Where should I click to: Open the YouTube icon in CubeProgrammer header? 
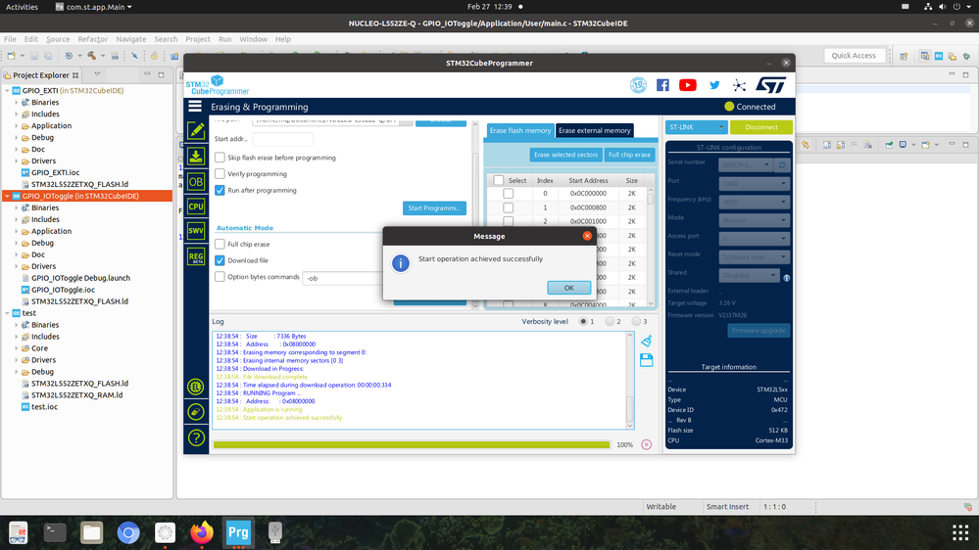pyautogui.click(x=687, y=85)
